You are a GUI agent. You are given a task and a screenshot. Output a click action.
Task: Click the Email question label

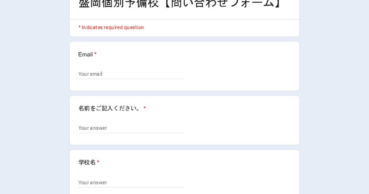pos(85,55)
